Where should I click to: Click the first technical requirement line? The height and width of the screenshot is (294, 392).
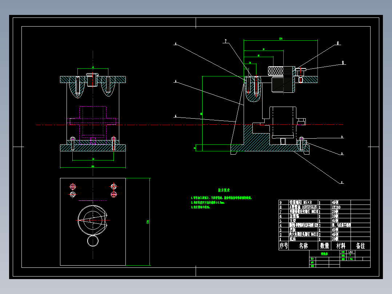[221, 198]
